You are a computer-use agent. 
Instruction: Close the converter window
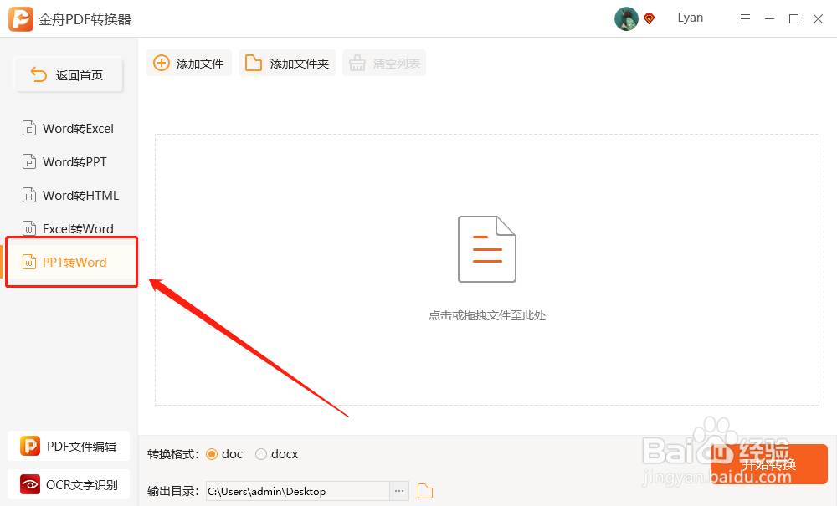point(818,19)
